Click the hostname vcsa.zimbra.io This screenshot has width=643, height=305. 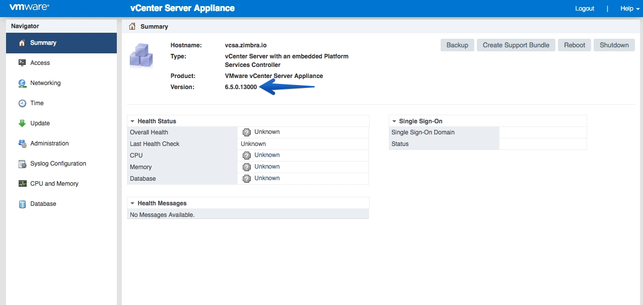tap(246, 45)
